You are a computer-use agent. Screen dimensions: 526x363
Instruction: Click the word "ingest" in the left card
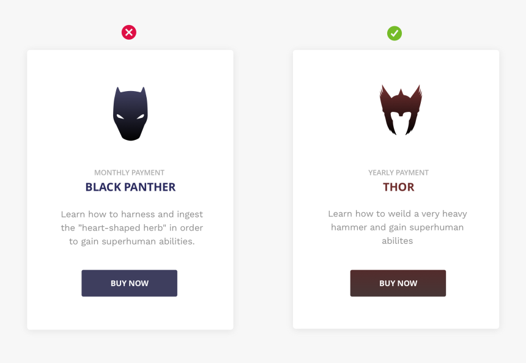188,215
